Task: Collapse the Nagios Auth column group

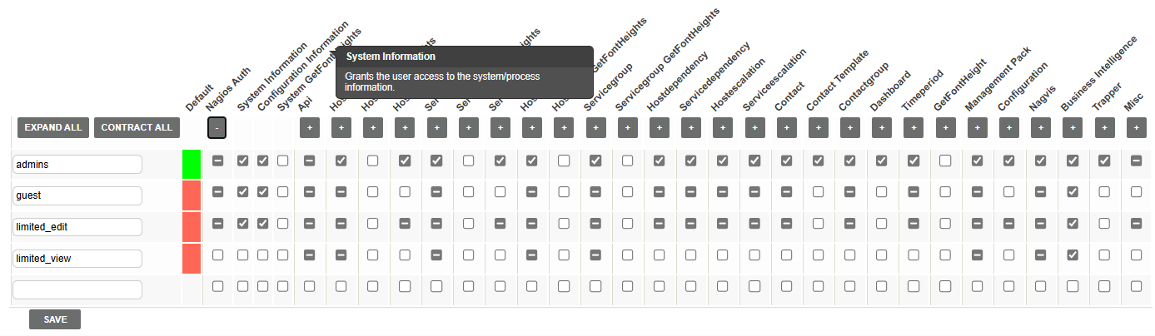Action: [x=217, y=128]
